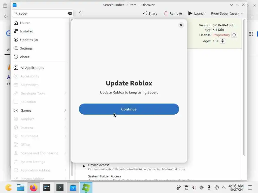The image size is (258, 193).
Task: Click the Proprietary license link
Action: tap(221, 35)
